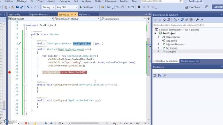Open the Debug configuration dropdown

(48, 7)
